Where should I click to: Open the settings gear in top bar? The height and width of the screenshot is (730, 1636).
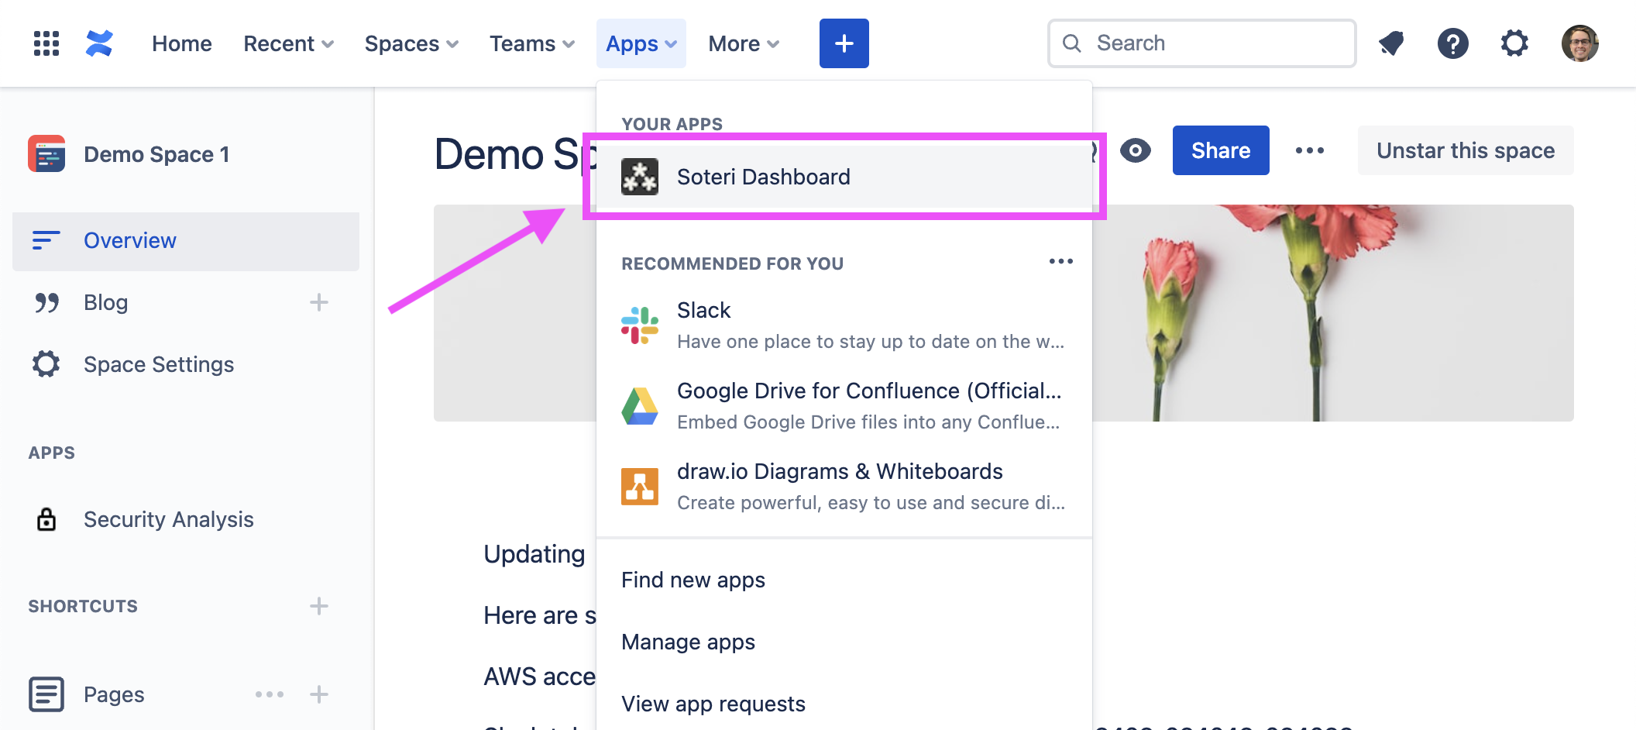1514,43
